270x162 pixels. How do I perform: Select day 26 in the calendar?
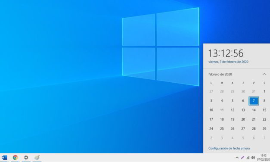point(233,129)
